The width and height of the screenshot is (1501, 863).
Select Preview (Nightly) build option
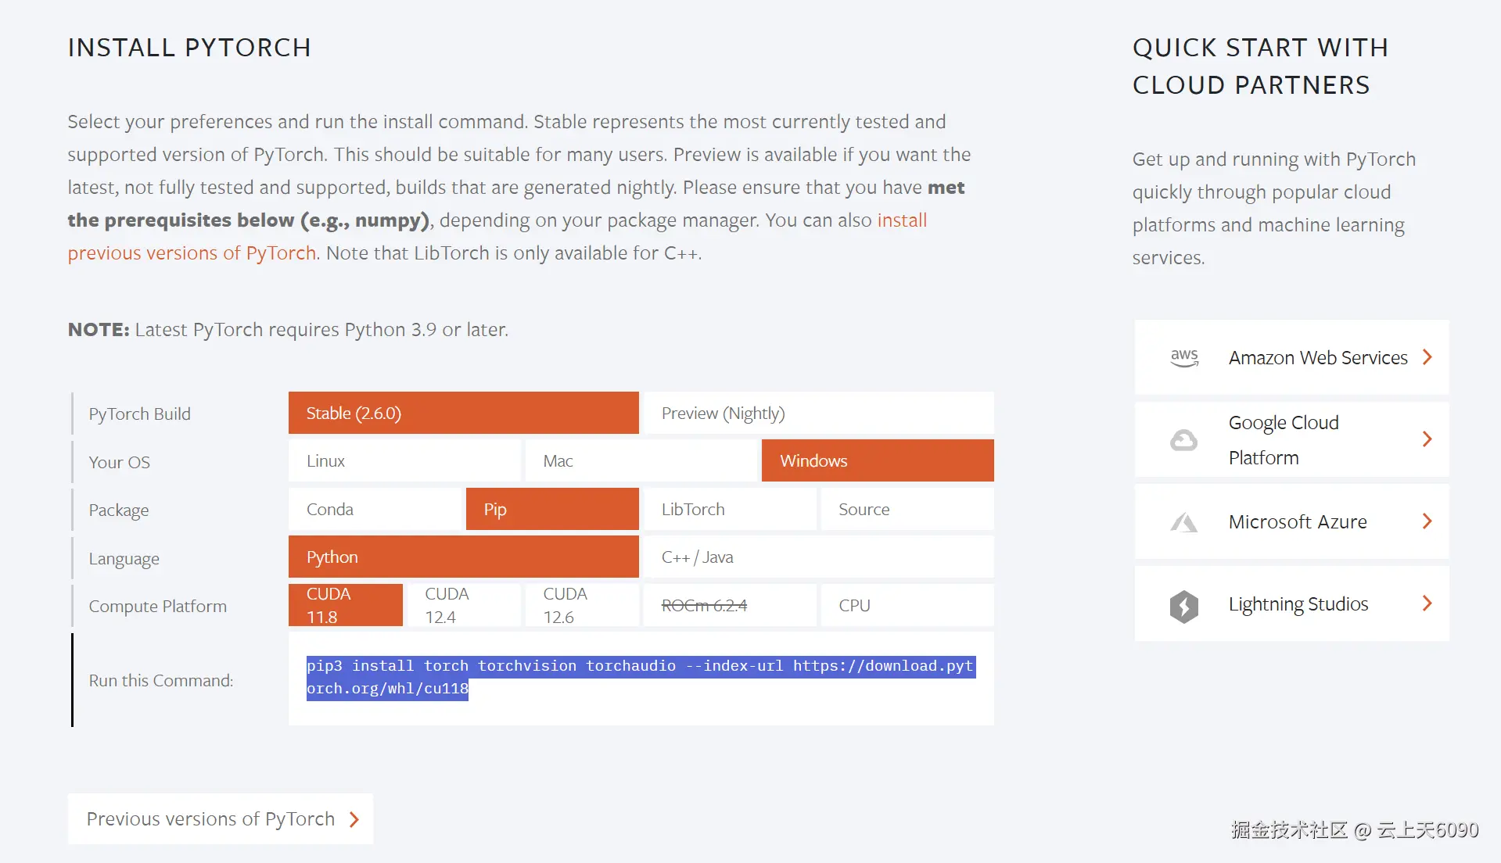(817, 414)
